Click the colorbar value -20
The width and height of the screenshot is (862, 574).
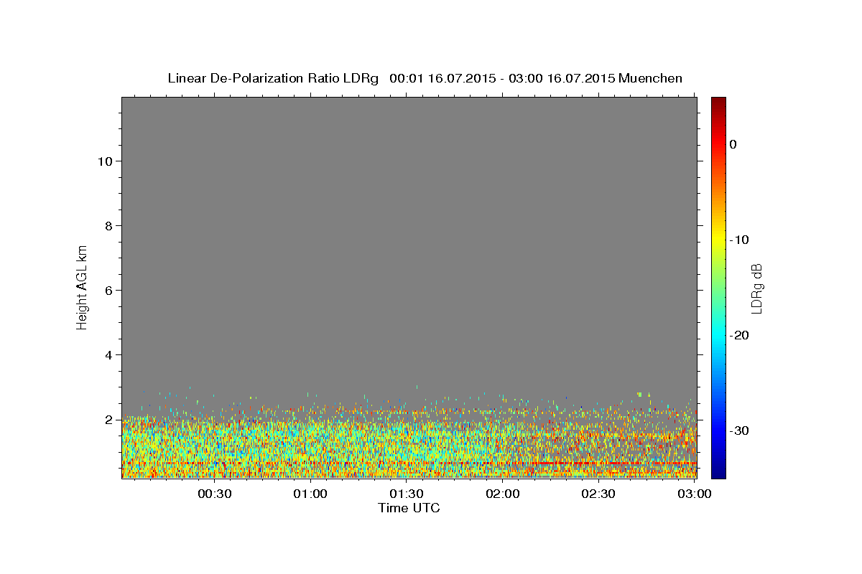740,335
